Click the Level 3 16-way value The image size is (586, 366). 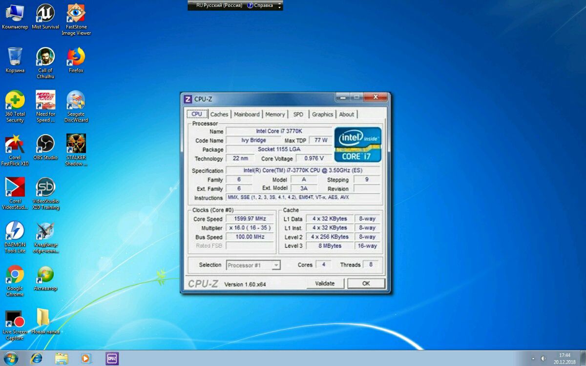(x=367, y=246)
